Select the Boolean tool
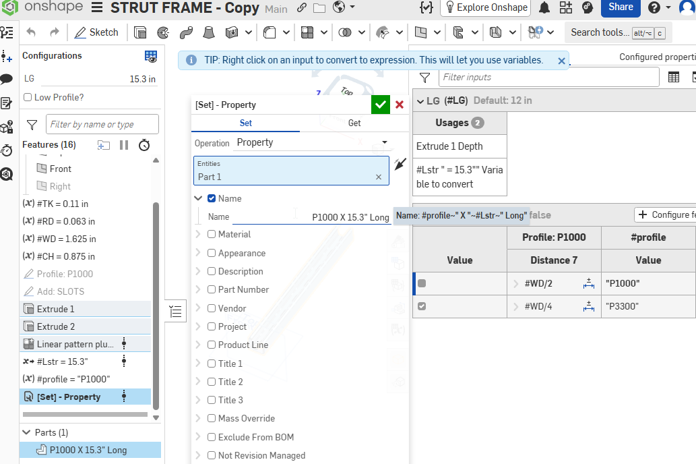696x464 pixels. coord(345,32)
